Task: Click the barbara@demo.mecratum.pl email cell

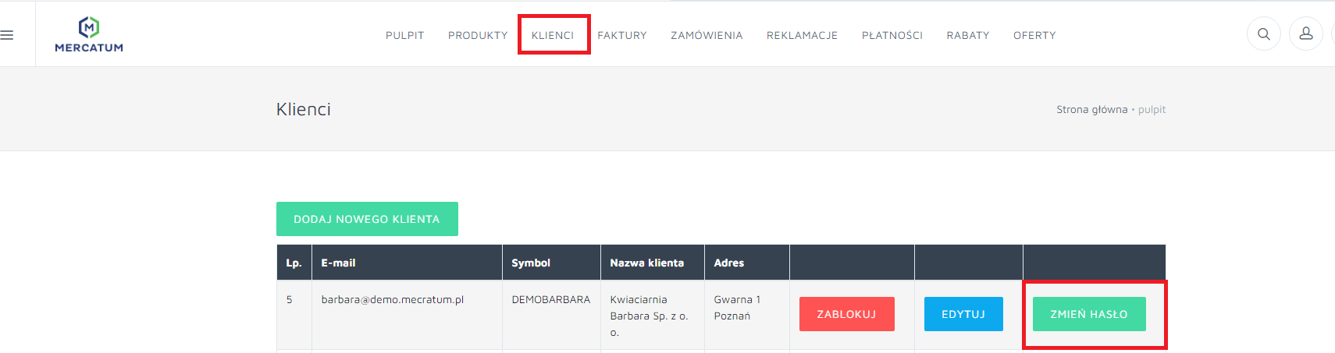Action: click(x=393, y=300)
